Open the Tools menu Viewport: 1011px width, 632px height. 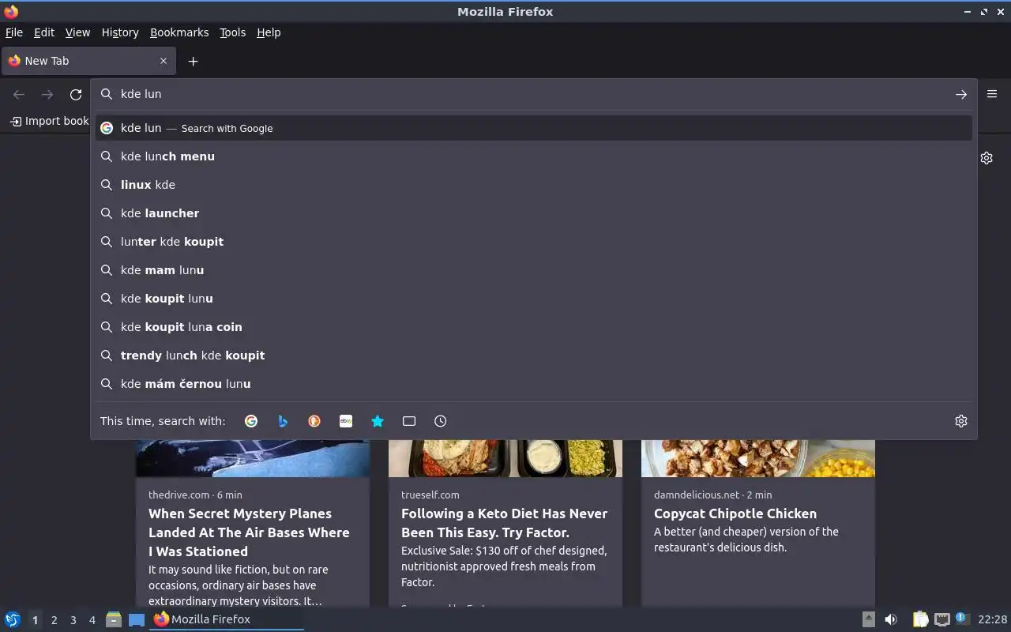coord(232,32)
